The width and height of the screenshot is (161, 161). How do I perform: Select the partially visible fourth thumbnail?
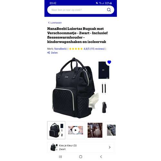tap(111, 130)
